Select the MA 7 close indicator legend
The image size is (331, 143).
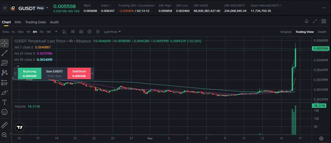click(x=33, y=47)
